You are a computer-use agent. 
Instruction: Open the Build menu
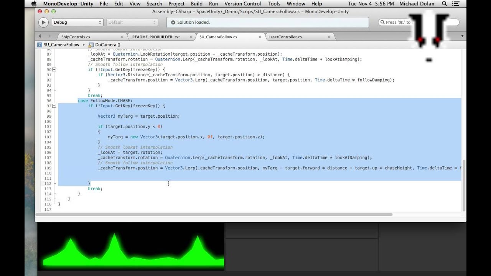coord(196,3)
